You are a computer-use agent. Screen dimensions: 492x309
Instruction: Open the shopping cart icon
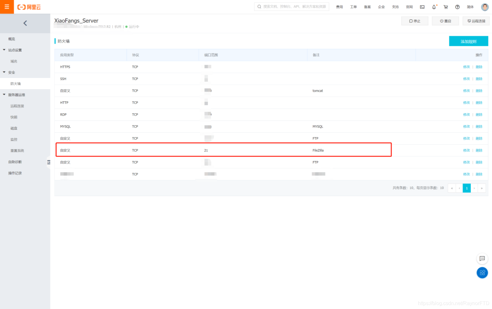click(x=446, y=7)
